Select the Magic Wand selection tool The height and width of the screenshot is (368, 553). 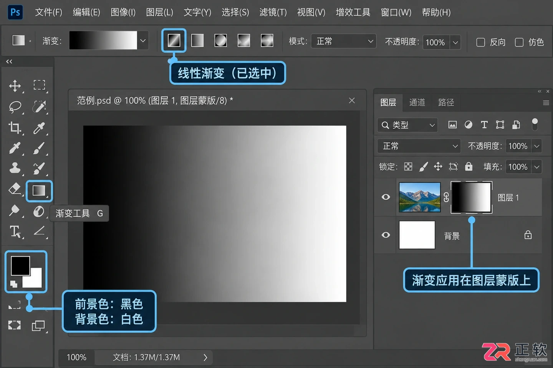pyautogui.click(x=39, y=107)
